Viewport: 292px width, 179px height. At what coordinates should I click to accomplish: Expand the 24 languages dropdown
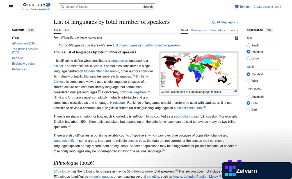pos(225,22)
